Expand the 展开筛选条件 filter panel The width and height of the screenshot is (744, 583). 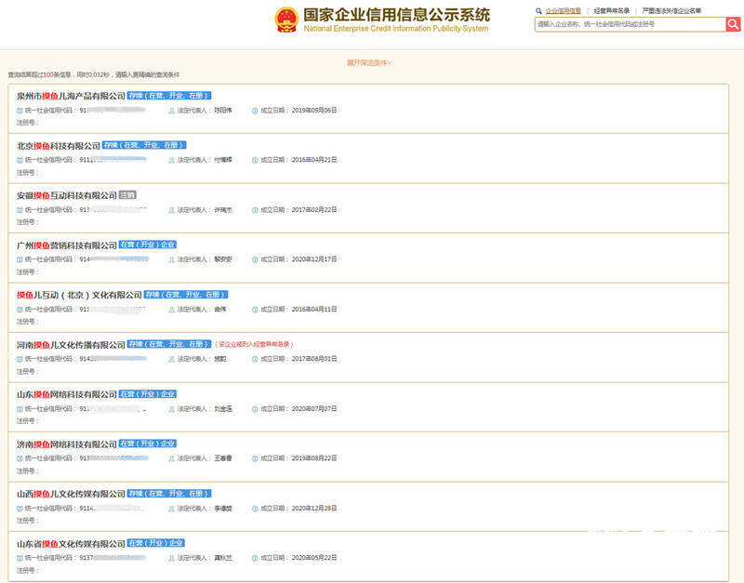tap(369, 62)
